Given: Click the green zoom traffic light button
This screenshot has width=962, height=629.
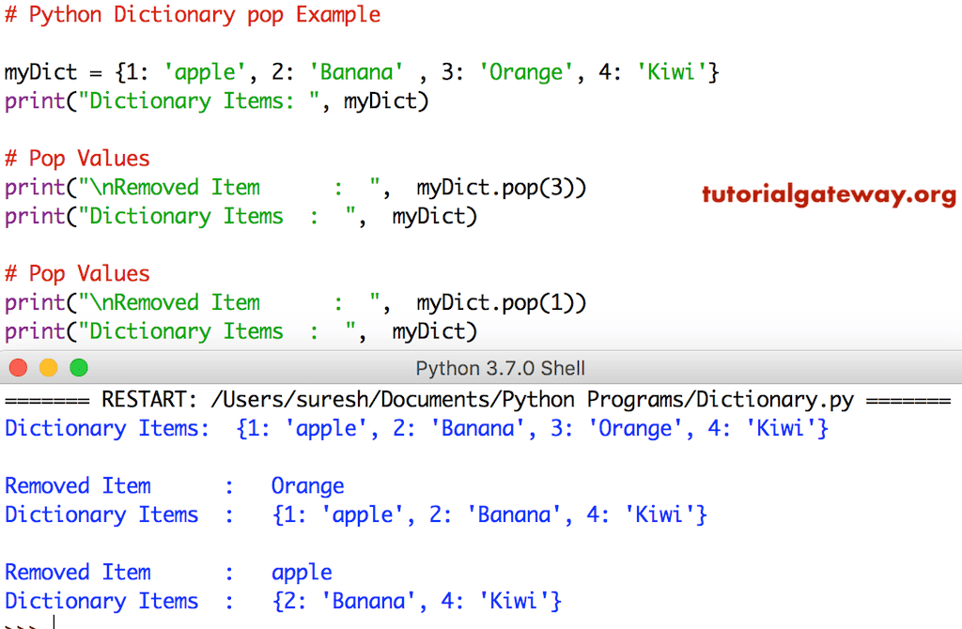Looking at the screenshot, I should (79, 367).
